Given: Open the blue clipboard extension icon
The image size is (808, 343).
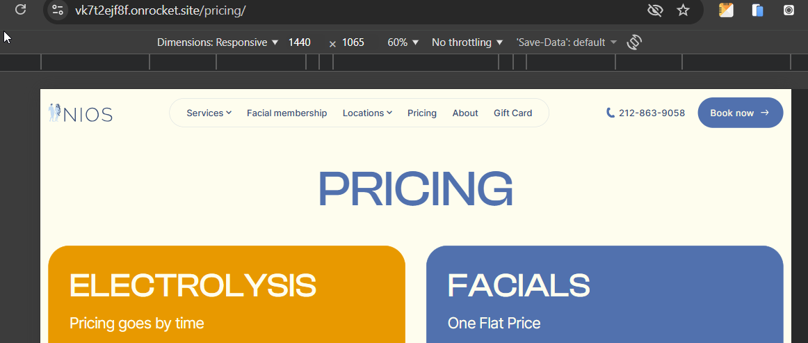Looking at the screenshot, I should [x=757, y=10].
